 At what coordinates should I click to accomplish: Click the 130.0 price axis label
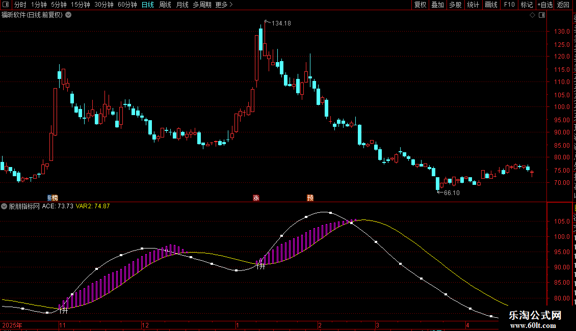562,32
